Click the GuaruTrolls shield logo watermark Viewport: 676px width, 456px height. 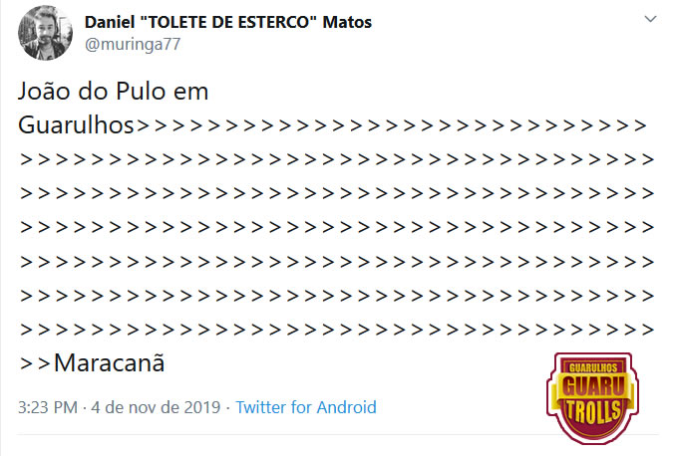[x=592, y=398]
